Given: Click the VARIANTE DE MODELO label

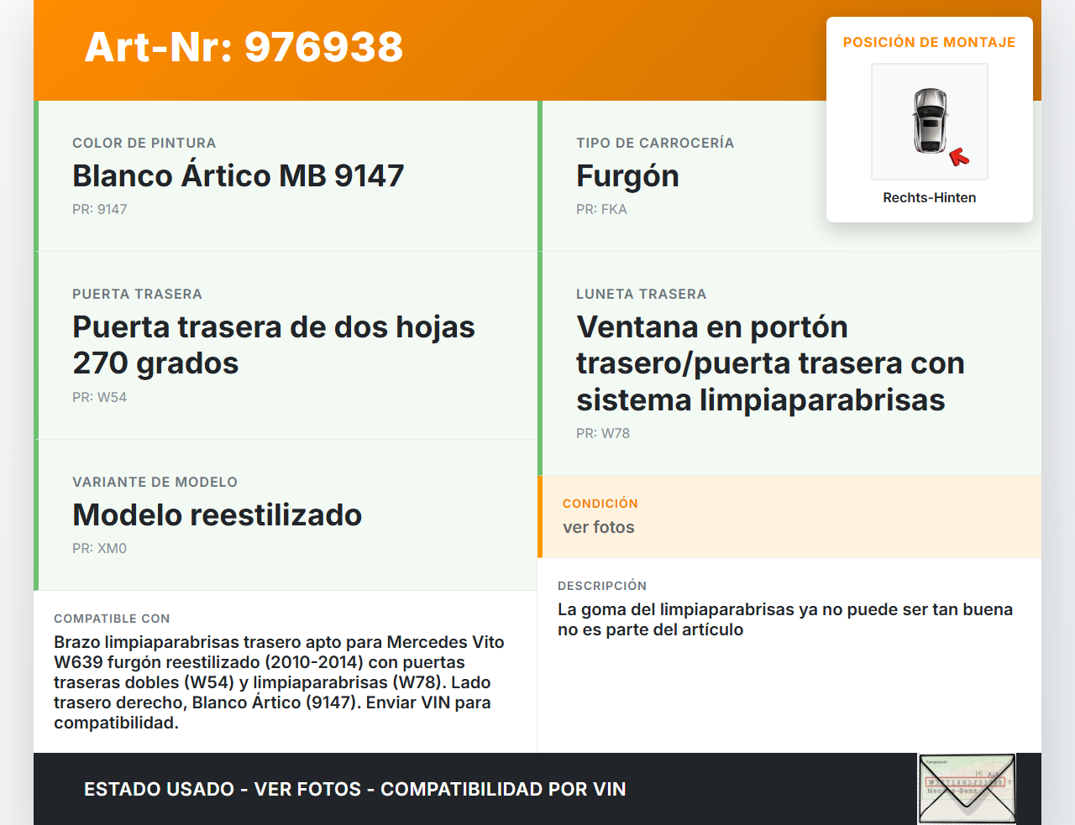Looking at the screenshot, I should coord(155,482).
